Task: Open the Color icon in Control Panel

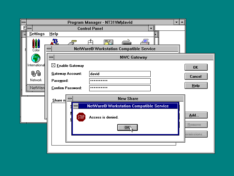Action: coord(36,45)
